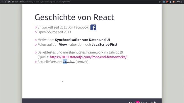The height and width of the screenshot is (103, 184).
Task: Open site information icon beside localhost
Action: 13,2
